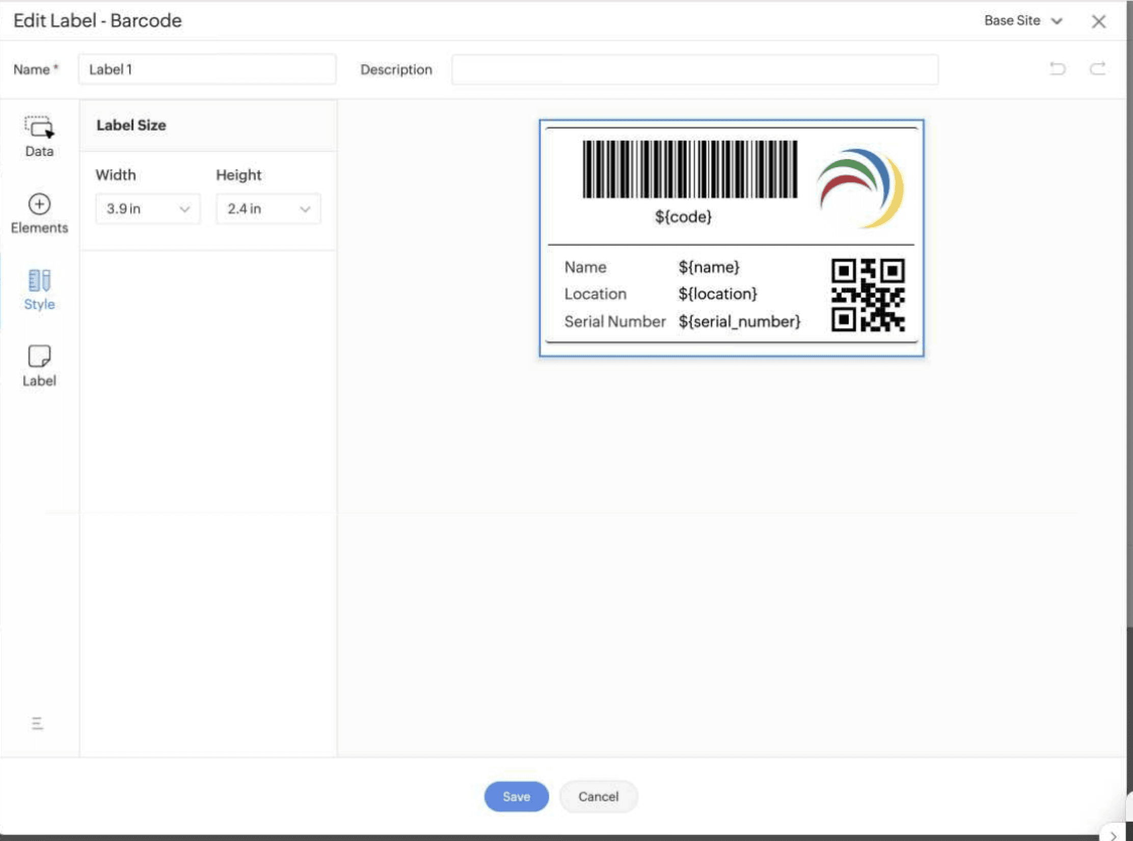Screen dimensions: 1133x841
Task: Click the Description input field
Action: [x=694, y=69]
